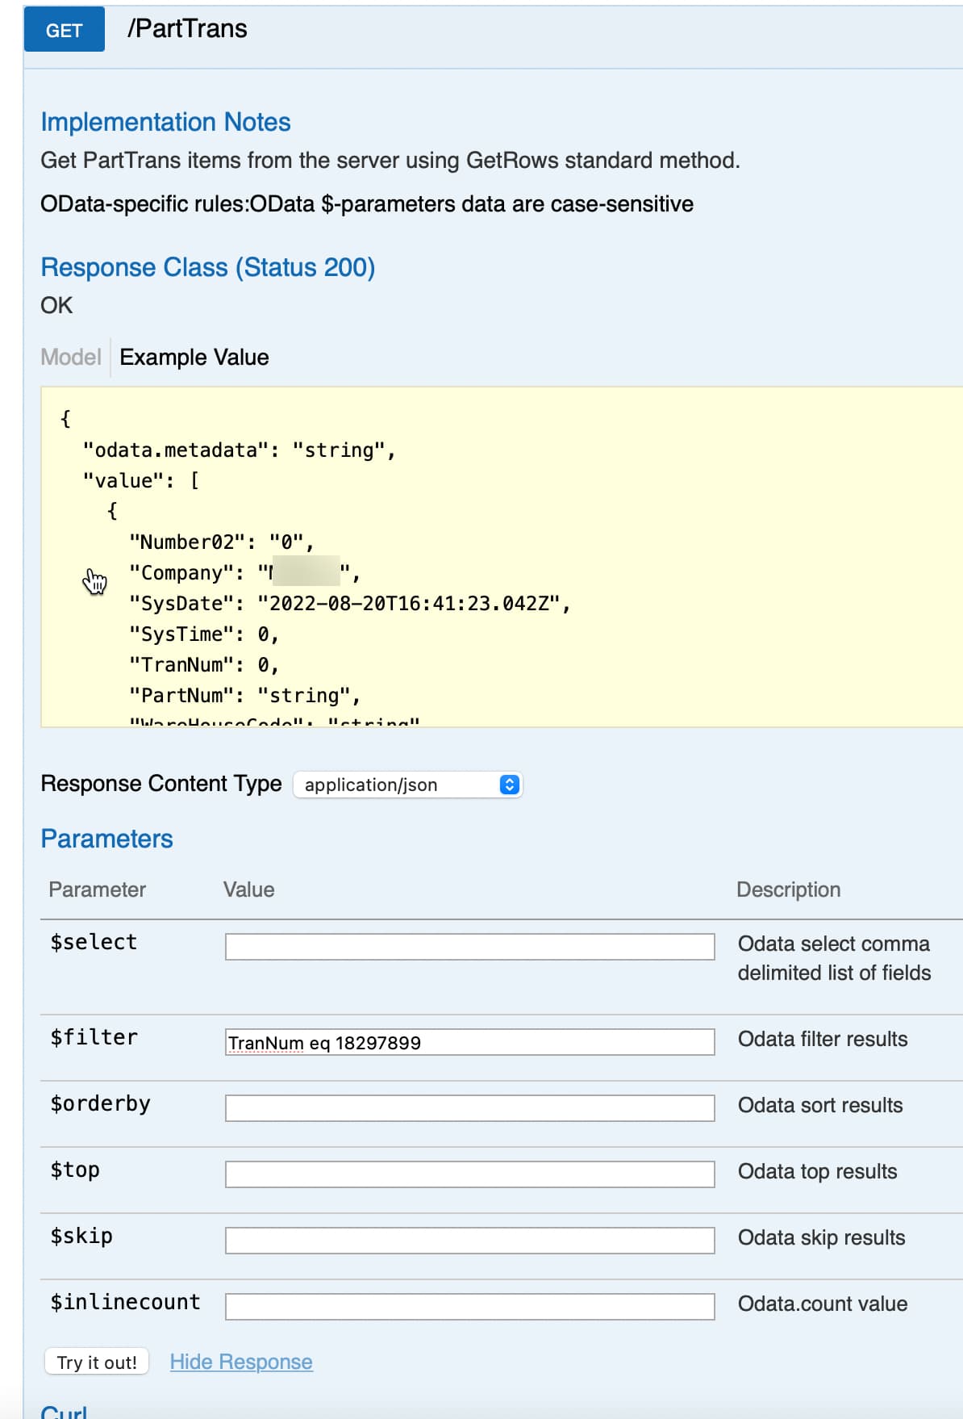
Task: Click the $select value input field
Action: point(469,947)
